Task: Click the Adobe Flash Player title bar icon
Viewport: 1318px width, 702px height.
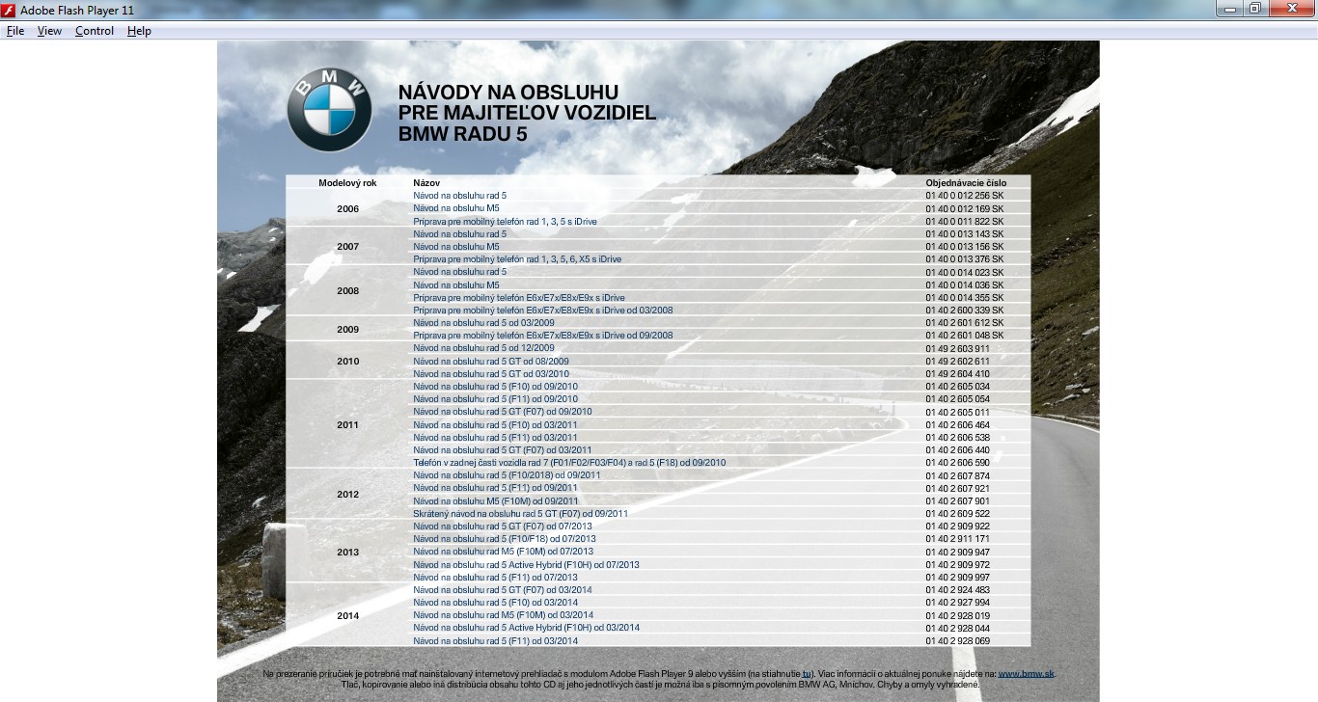Action: tap(9, 10)
